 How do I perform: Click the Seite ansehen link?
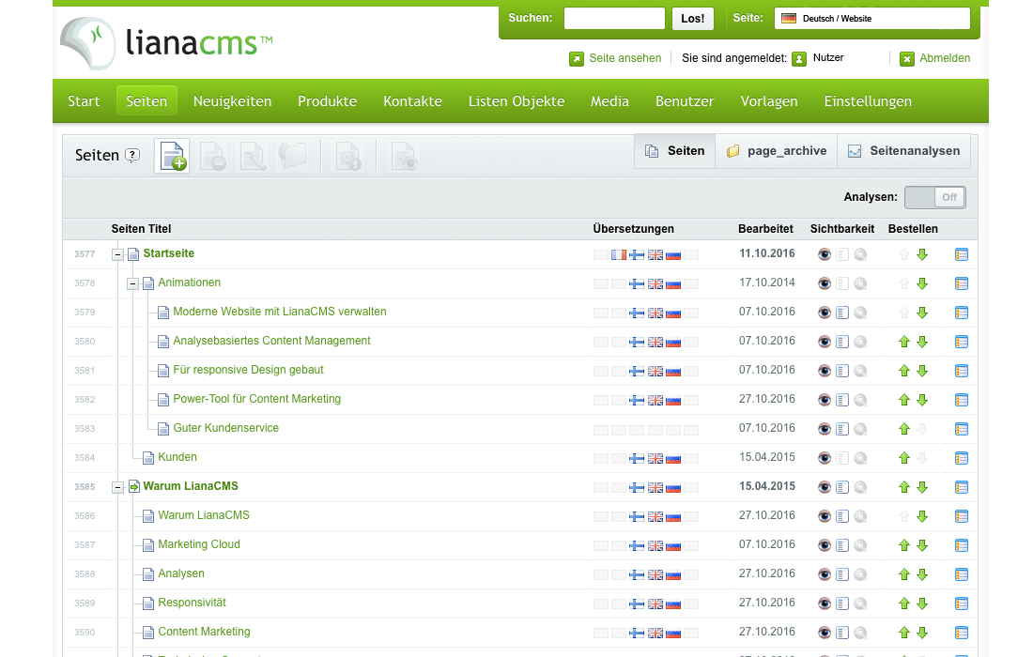[624, 58]
